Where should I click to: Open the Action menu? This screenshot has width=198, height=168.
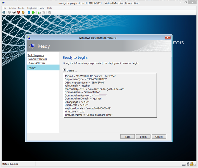coord(12,8)
